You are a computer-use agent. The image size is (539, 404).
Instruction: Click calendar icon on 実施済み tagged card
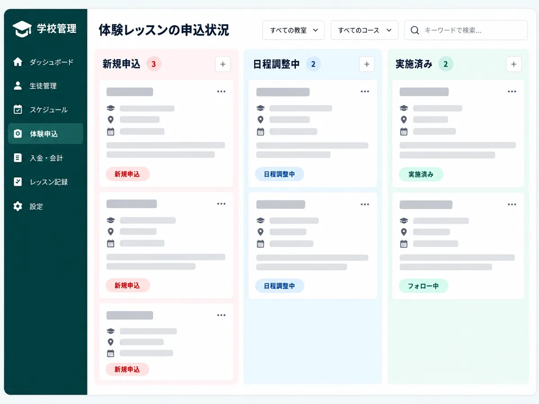[x=404, y=132]
